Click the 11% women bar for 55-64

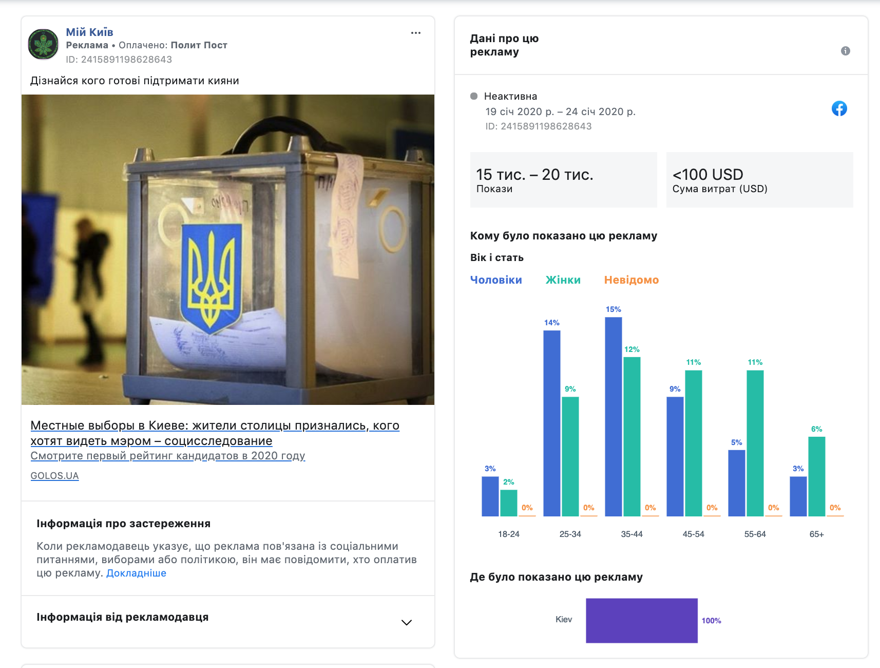point(755,443)
